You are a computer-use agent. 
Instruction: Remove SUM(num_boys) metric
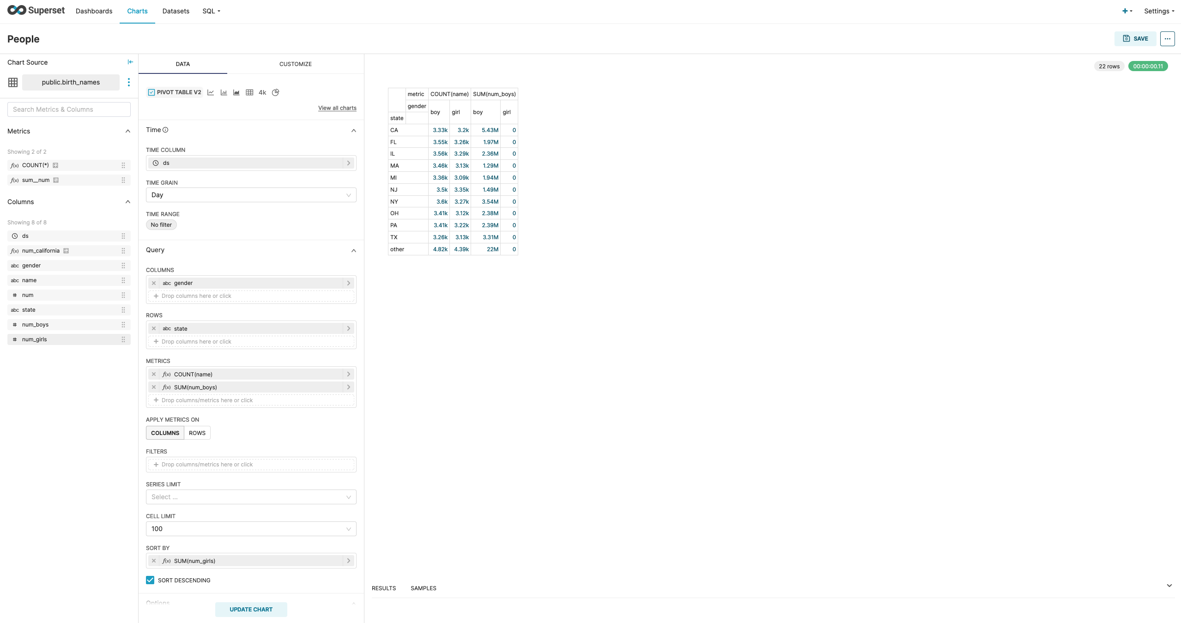[154, 387]
